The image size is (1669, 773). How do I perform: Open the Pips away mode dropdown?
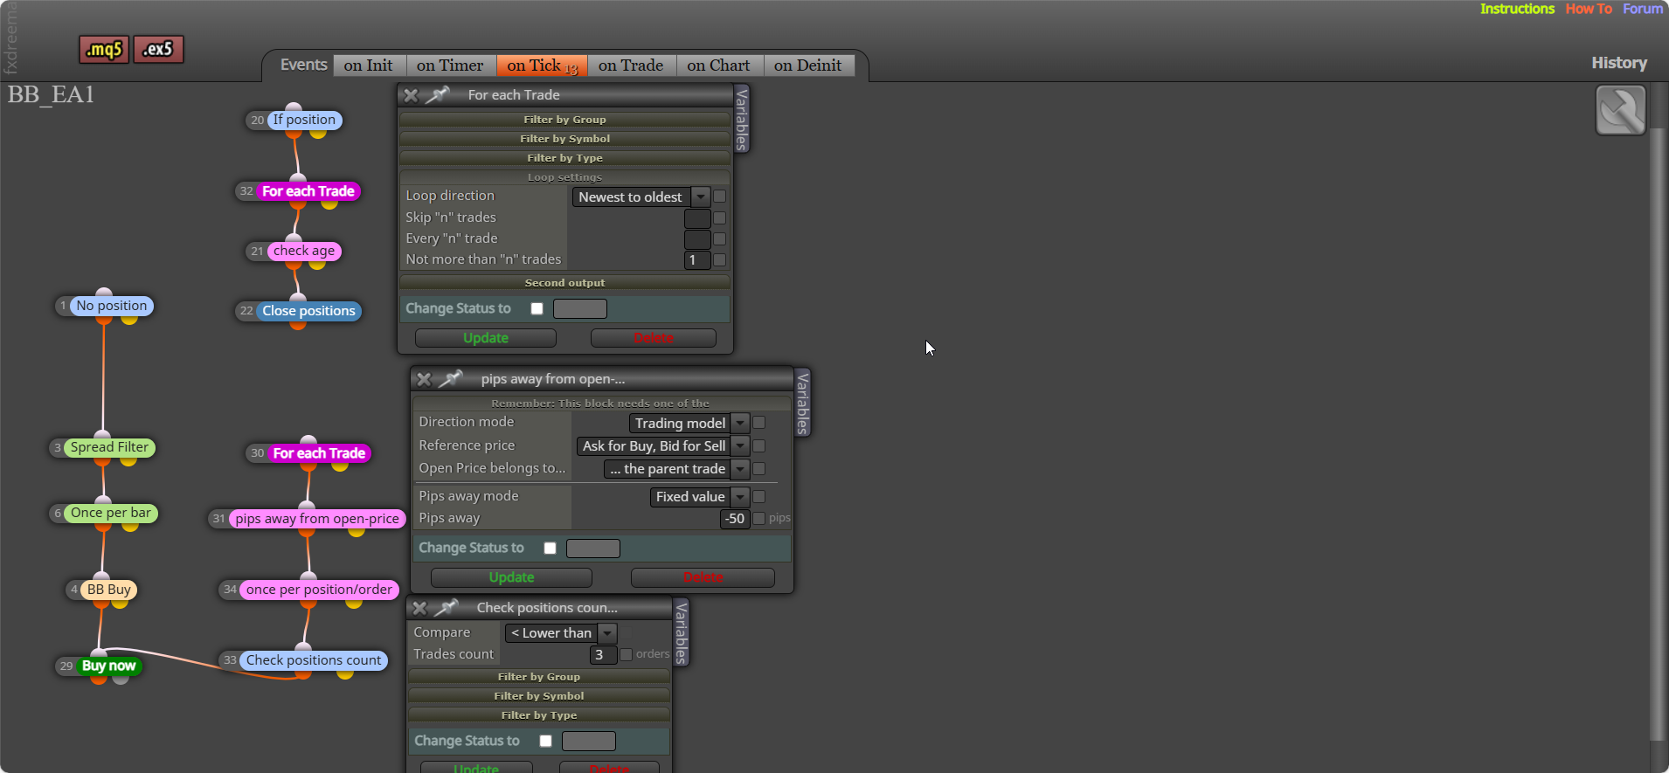[699, 496]
